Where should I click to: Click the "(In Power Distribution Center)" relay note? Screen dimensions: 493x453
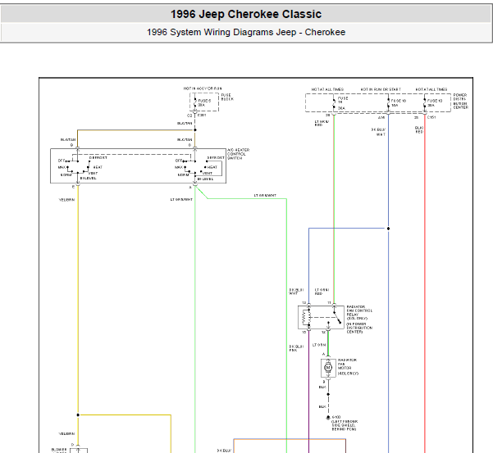pyautogui.click(x=359, y=328)
